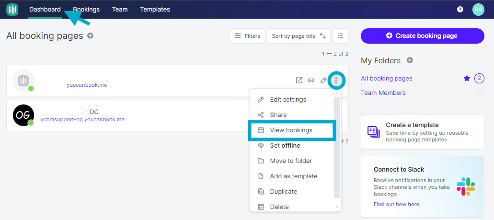The image size is (494, 220).
Task: Open ycbmsupport-og.youcanbook.me link
Action: click(82, 119)
